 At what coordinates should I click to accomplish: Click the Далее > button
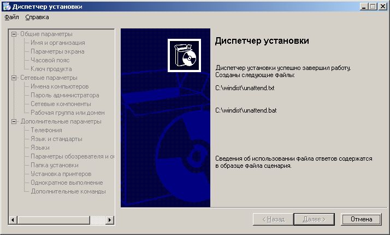coord(314,219)
